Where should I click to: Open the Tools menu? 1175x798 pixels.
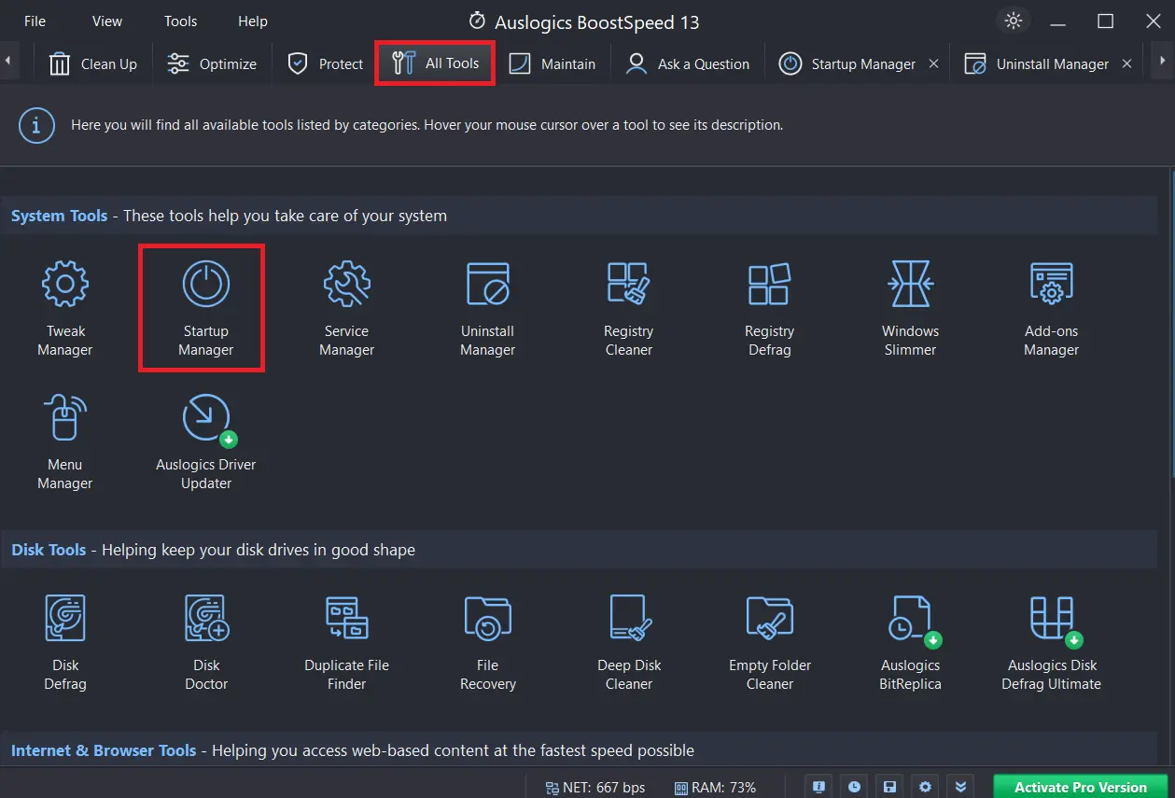[x=180, y=21]
